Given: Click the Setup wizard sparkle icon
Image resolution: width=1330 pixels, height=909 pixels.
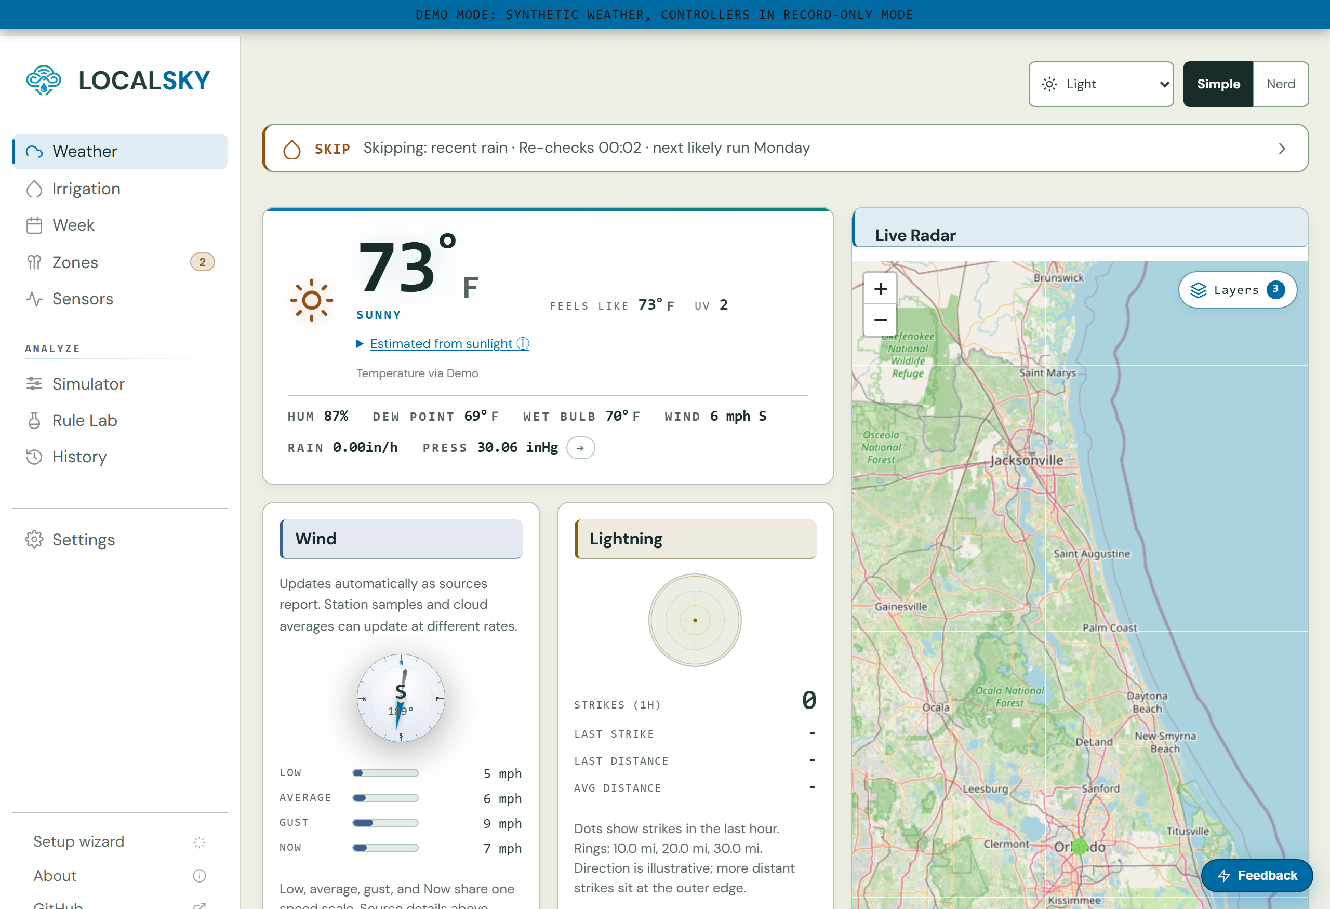Looking at the screenshot, I should (199, 841).
